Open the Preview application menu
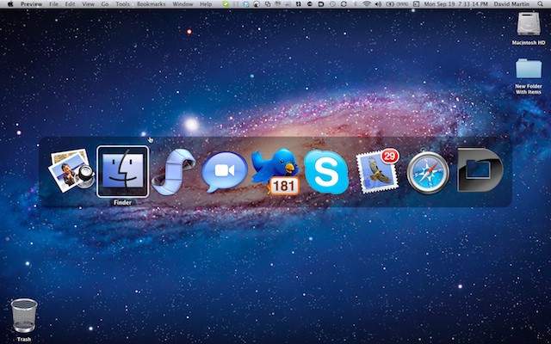551x344 pixels. [x=31, y=4]
